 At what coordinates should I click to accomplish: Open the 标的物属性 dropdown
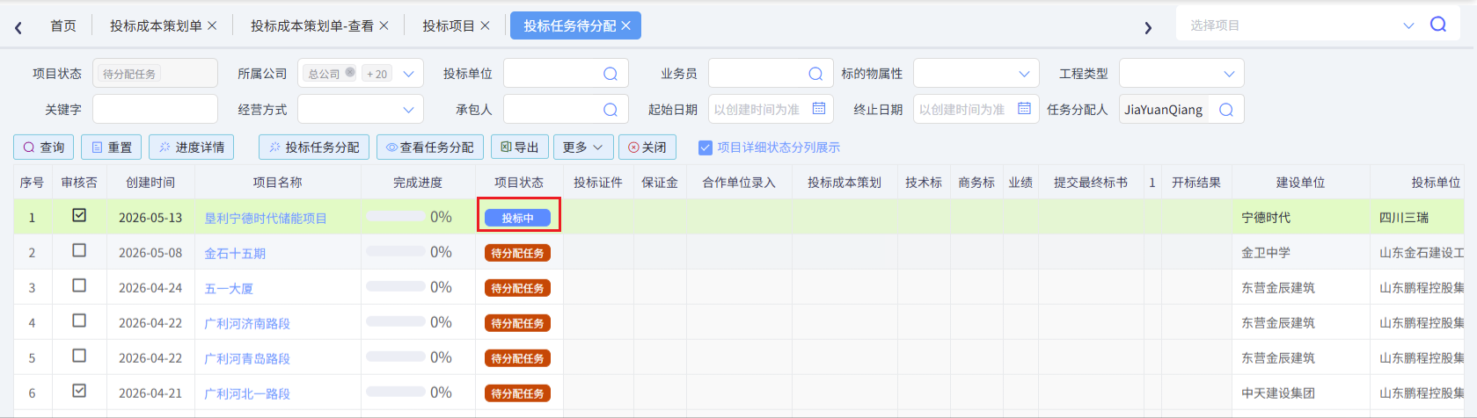pos(1024,74)
